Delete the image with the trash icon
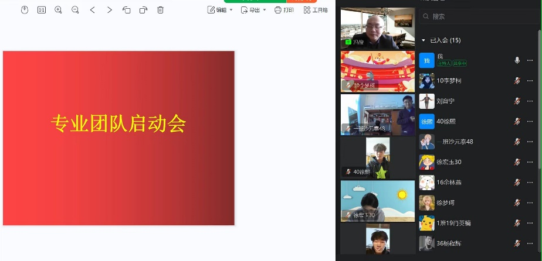 (161, 10)
